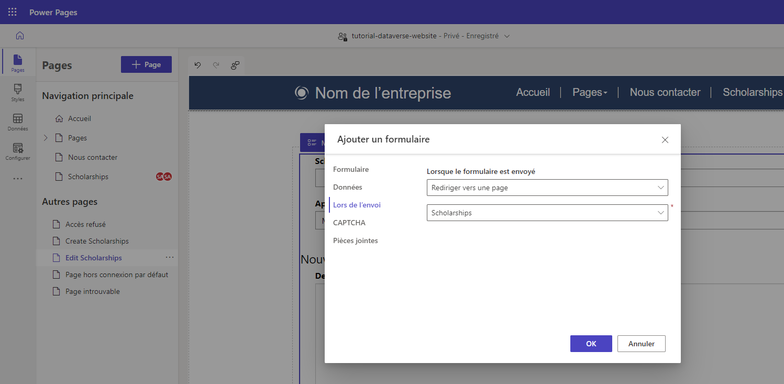Screen dimensions: 784x384
Task: Select the Pages workspace icon
Action: pyautogui.click(x=17, y=63)
